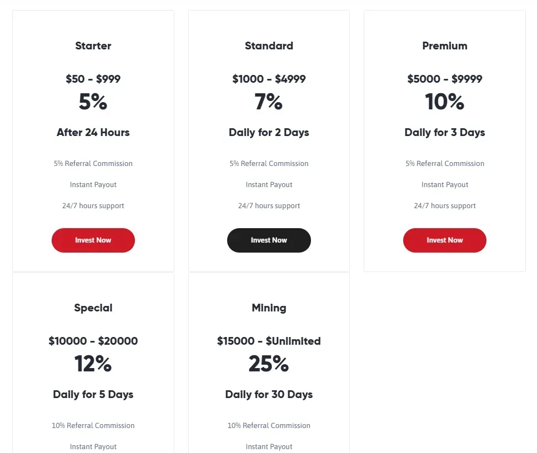This screenshot has height=453, width=537.
Task: Select the Starter plan title
Action: pyautogui.click(x=93, y=46)
